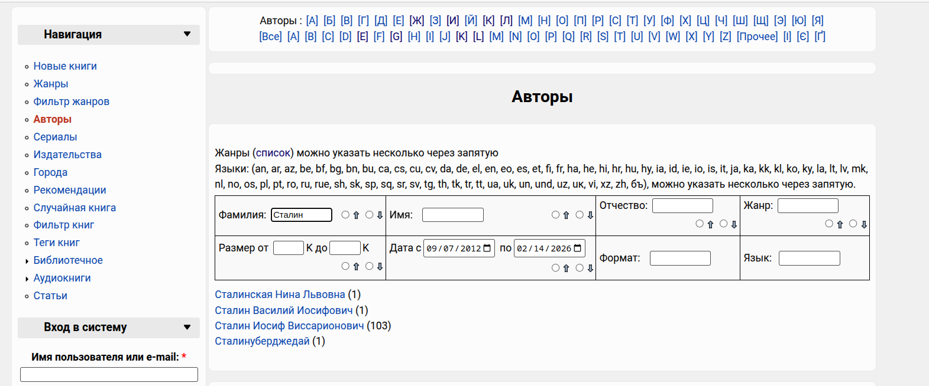
Task: Click the descending arrow under the date range
Action: pos(590,268)
